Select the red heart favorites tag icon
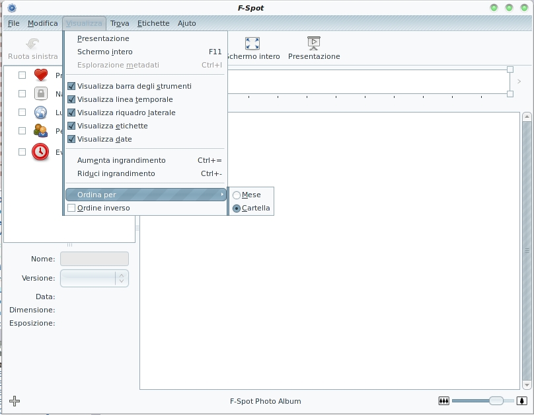Image resolution: width=534 pixels, height=415 pixels. tap(41, 75)
